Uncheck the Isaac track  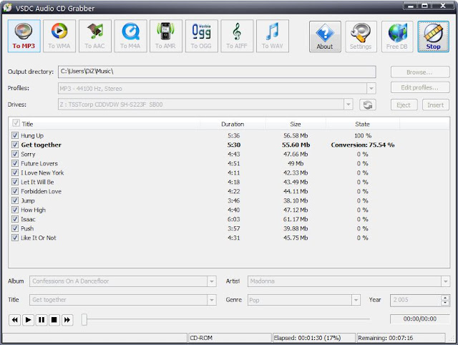point(15,219)
